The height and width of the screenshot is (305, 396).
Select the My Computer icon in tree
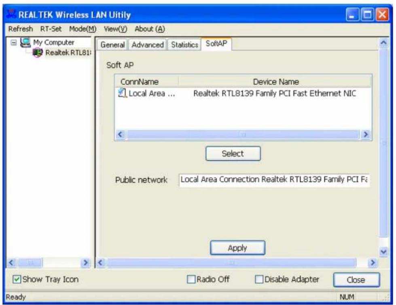[25, 42]
